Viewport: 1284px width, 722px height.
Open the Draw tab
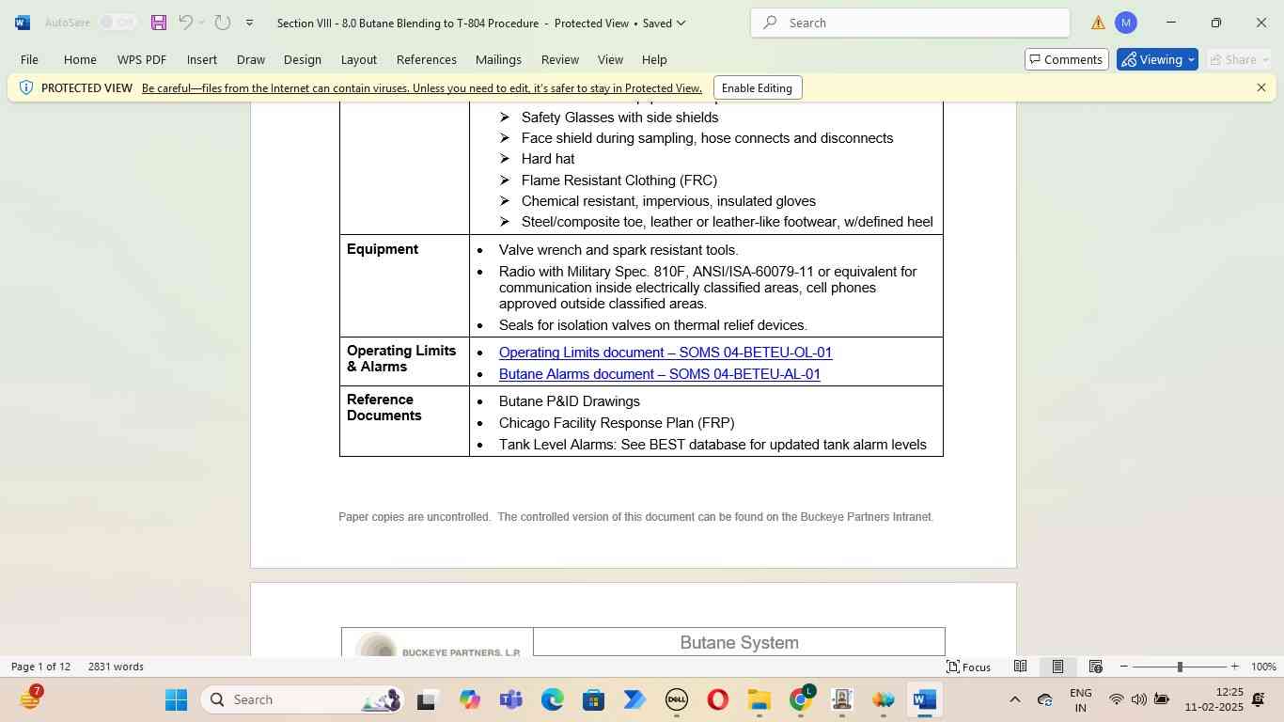(251, 59)
